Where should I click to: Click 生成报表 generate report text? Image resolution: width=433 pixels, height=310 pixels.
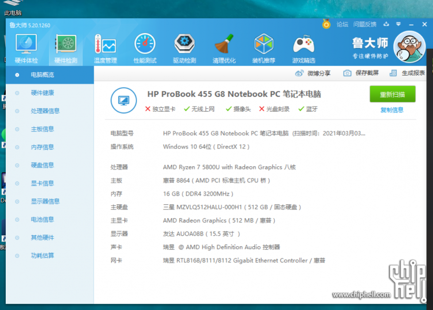[413, 73]
